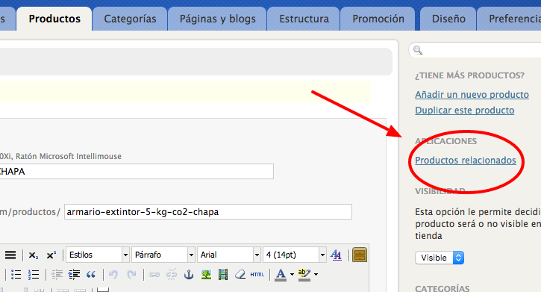541x292 pixels.
Task: Decrease indent of the paragraph
Action: coord(57,274)
